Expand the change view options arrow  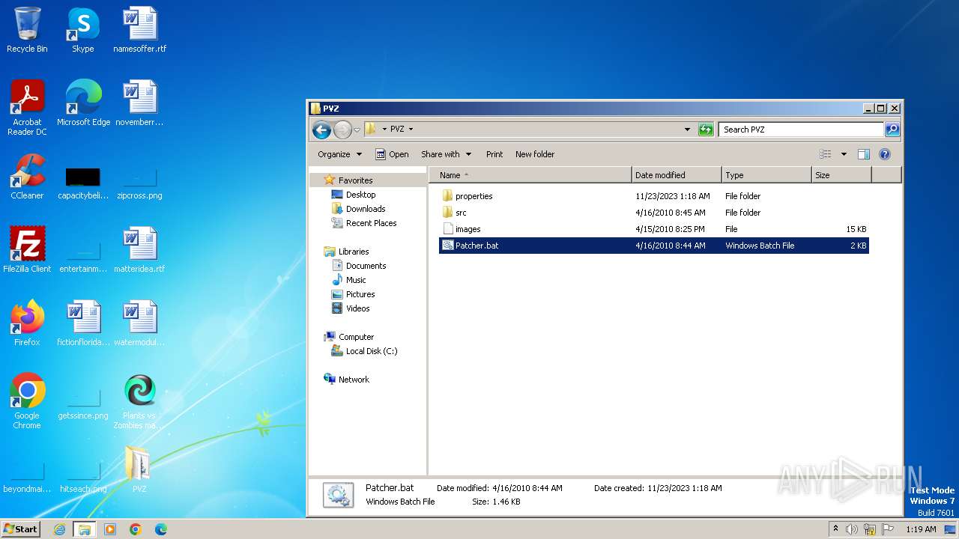pyautogui.click(x=844, y=154)
